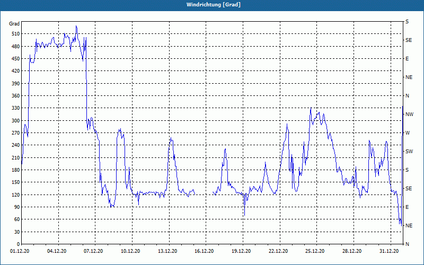Select the 90 axis value
This screenshot has width=424, height=265.
16,207
